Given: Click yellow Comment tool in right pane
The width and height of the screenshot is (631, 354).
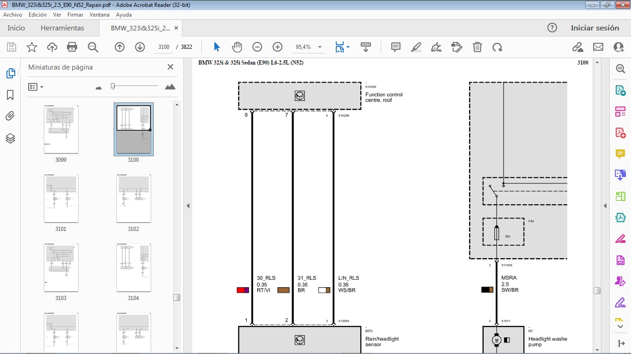Looking at the screenshot, I should coord(620,154).
